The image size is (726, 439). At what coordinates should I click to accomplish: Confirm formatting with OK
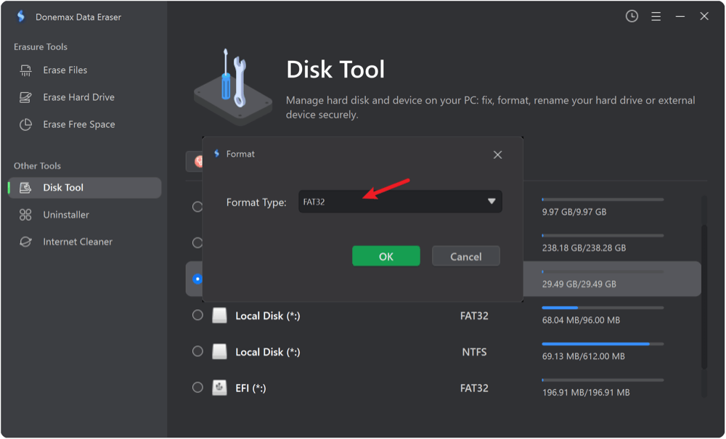[386, 255]
